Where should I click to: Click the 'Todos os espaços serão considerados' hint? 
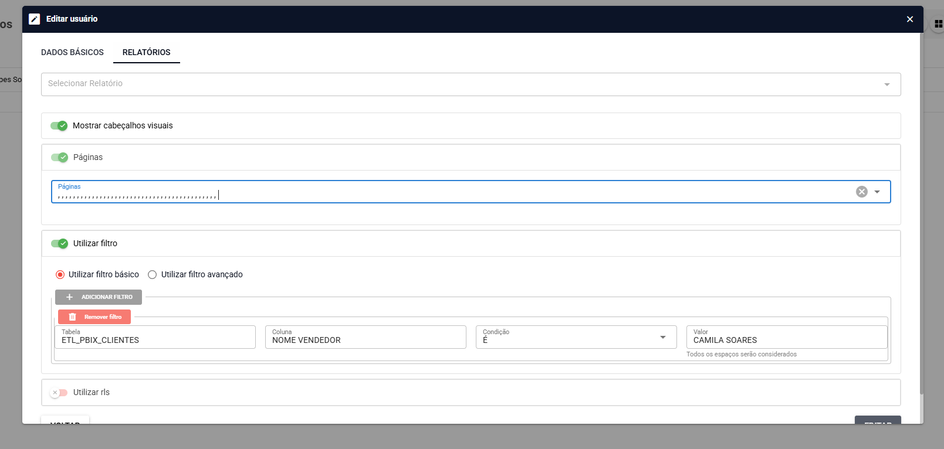pyautogui.click(x=742, y=354)
